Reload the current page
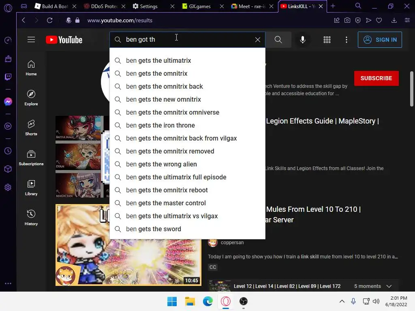The height and width of the screenshot is (311, 415). [49, 20]
